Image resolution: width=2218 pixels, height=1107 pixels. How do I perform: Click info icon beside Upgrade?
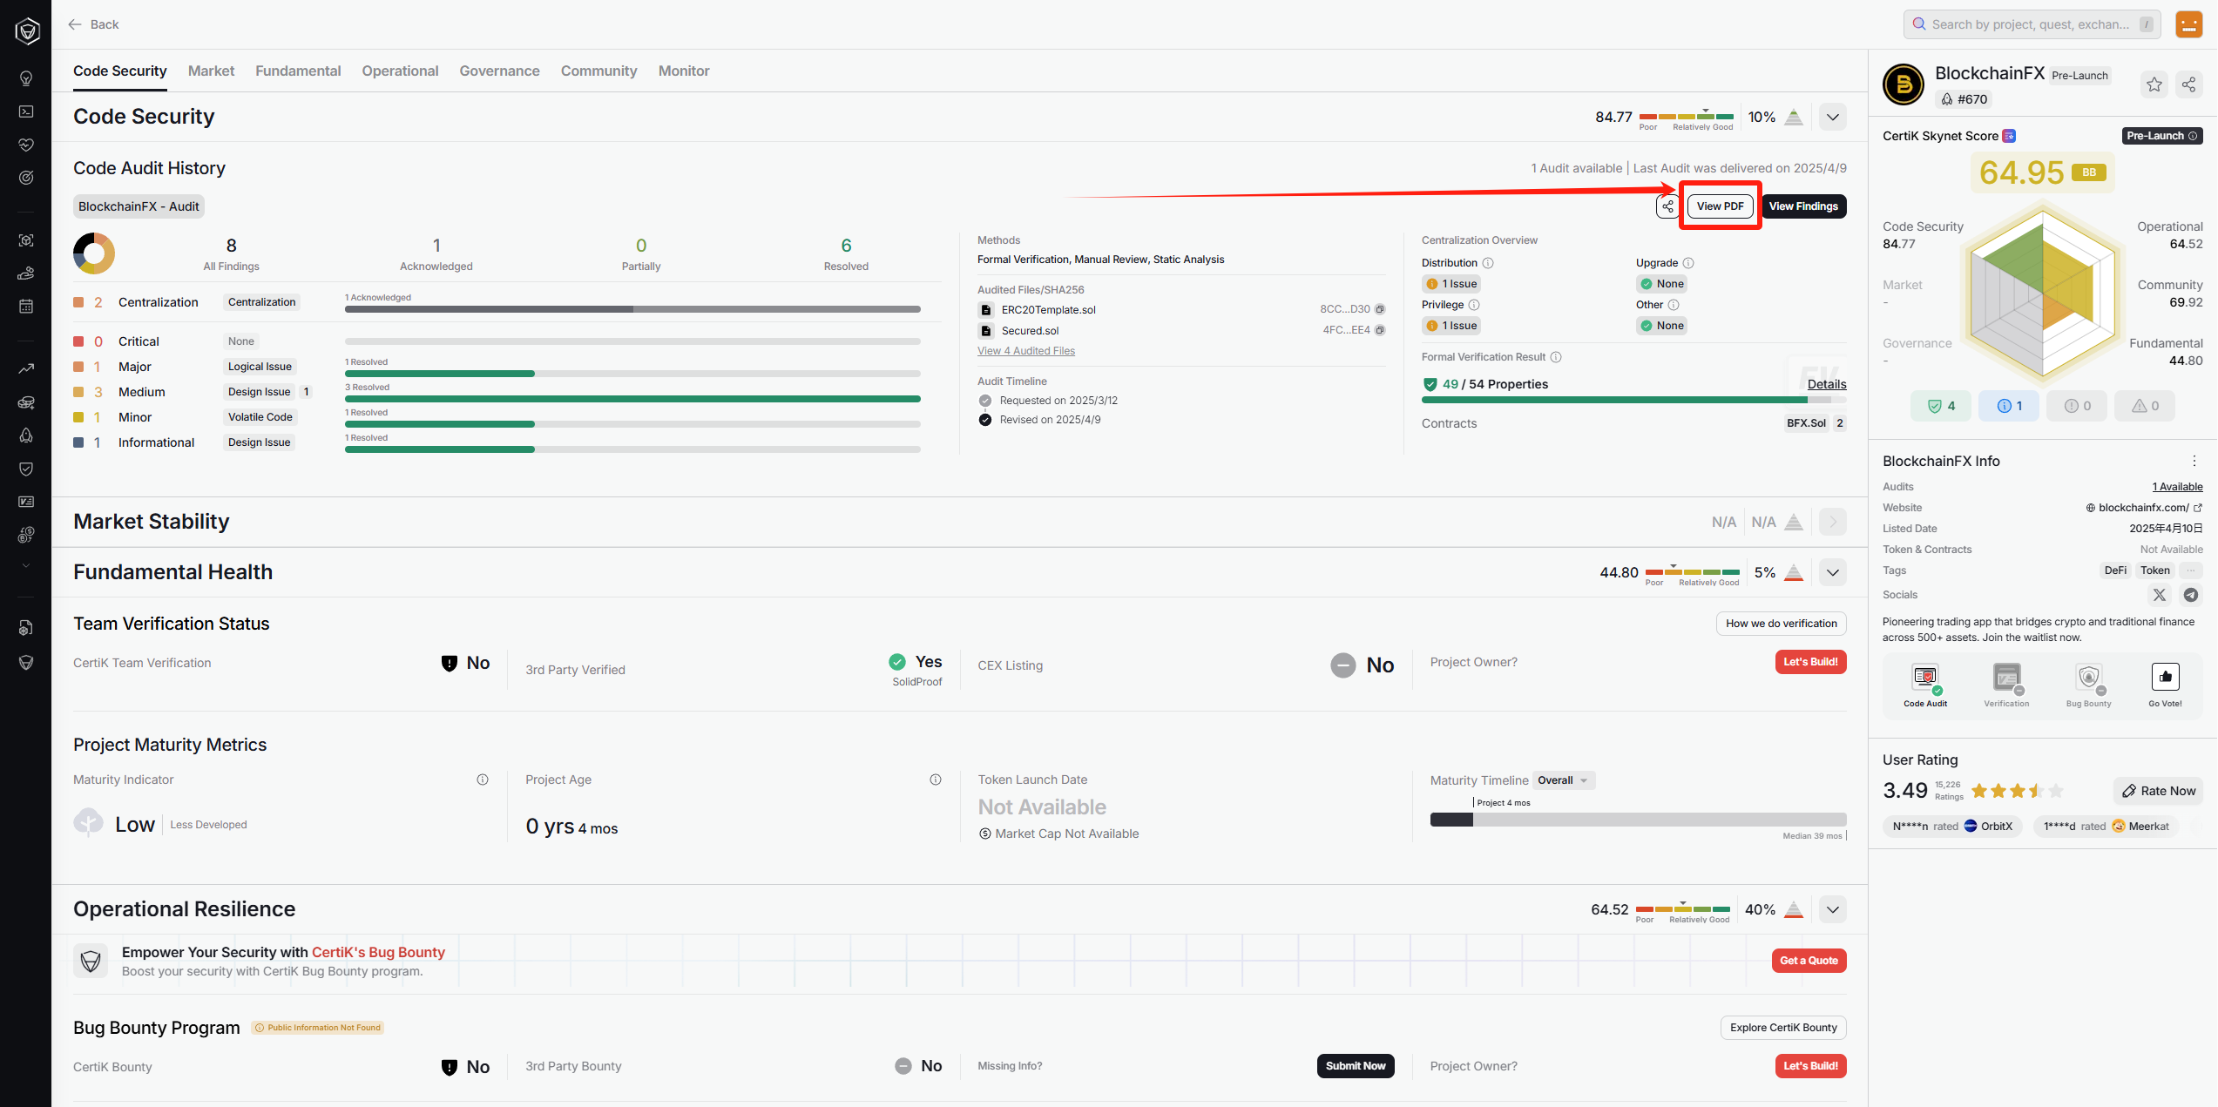click(1688, 263)
